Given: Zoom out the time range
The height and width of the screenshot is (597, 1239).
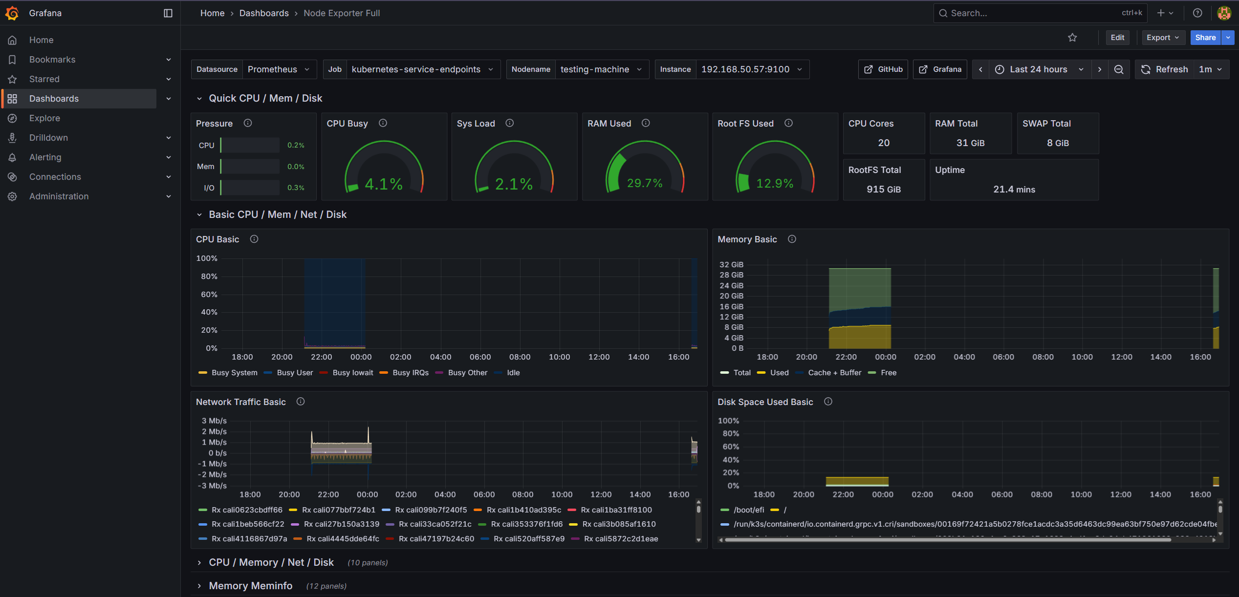Looking at the screenshot, I should (x=1119, y=69).
